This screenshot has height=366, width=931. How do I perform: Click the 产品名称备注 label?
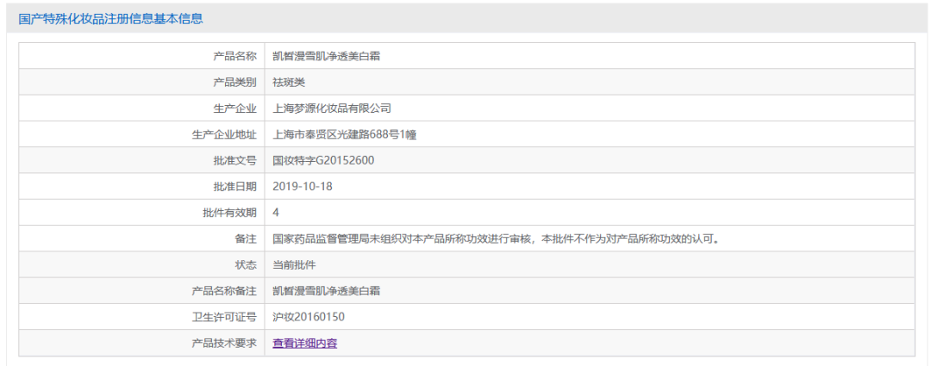224,290
